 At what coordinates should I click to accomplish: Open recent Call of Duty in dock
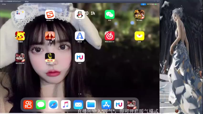pos(131,105)
